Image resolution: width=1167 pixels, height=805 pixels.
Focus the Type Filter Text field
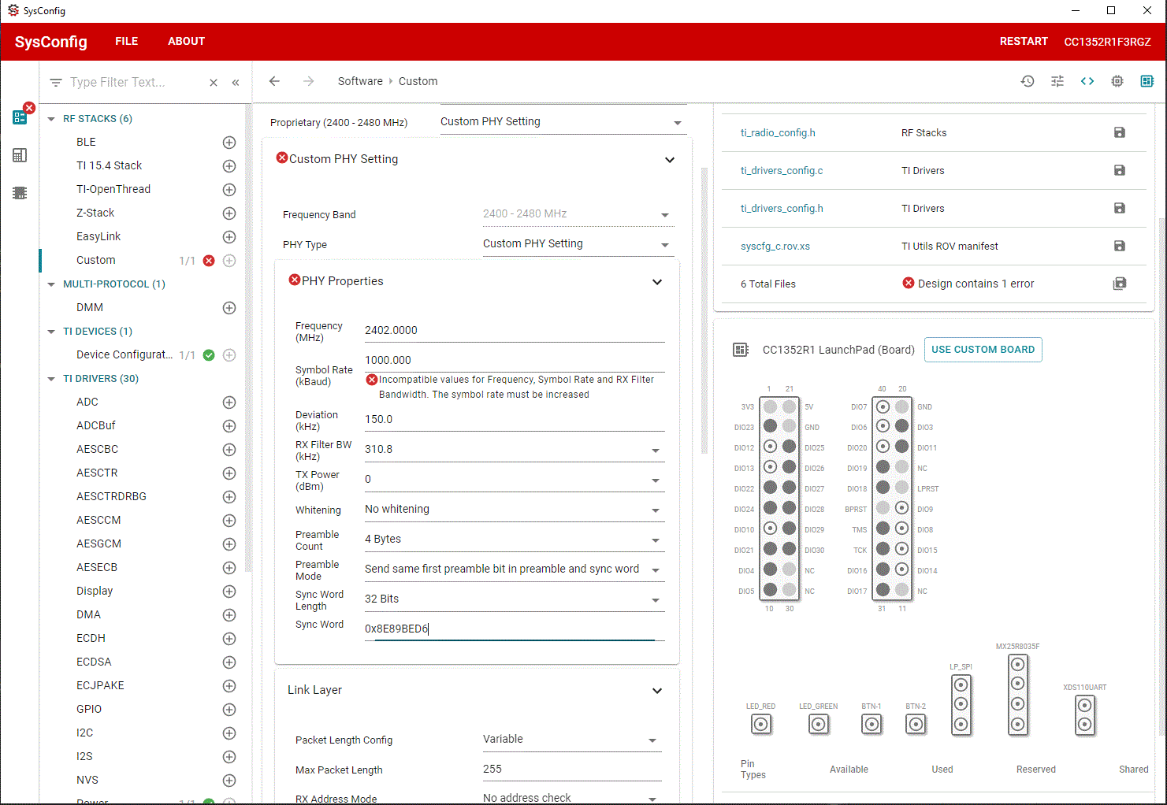tap(134, 83)
